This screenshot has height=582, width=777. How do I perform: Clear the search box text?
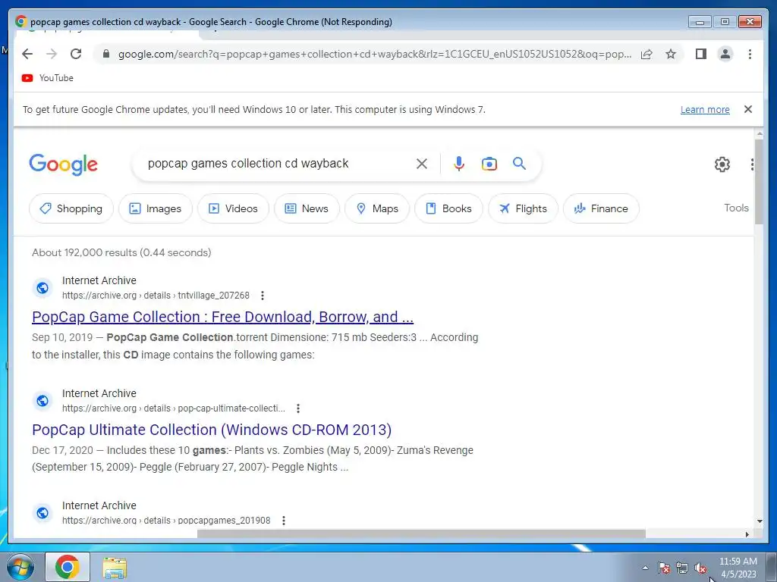pyautogui.click(x=422, y=164)
